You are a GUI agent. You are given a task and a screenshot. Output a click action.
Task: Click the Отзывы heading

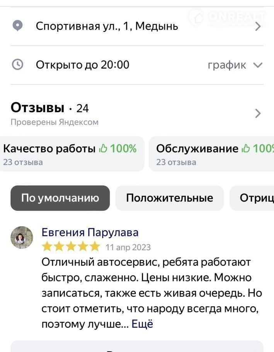tap(37, 108)
